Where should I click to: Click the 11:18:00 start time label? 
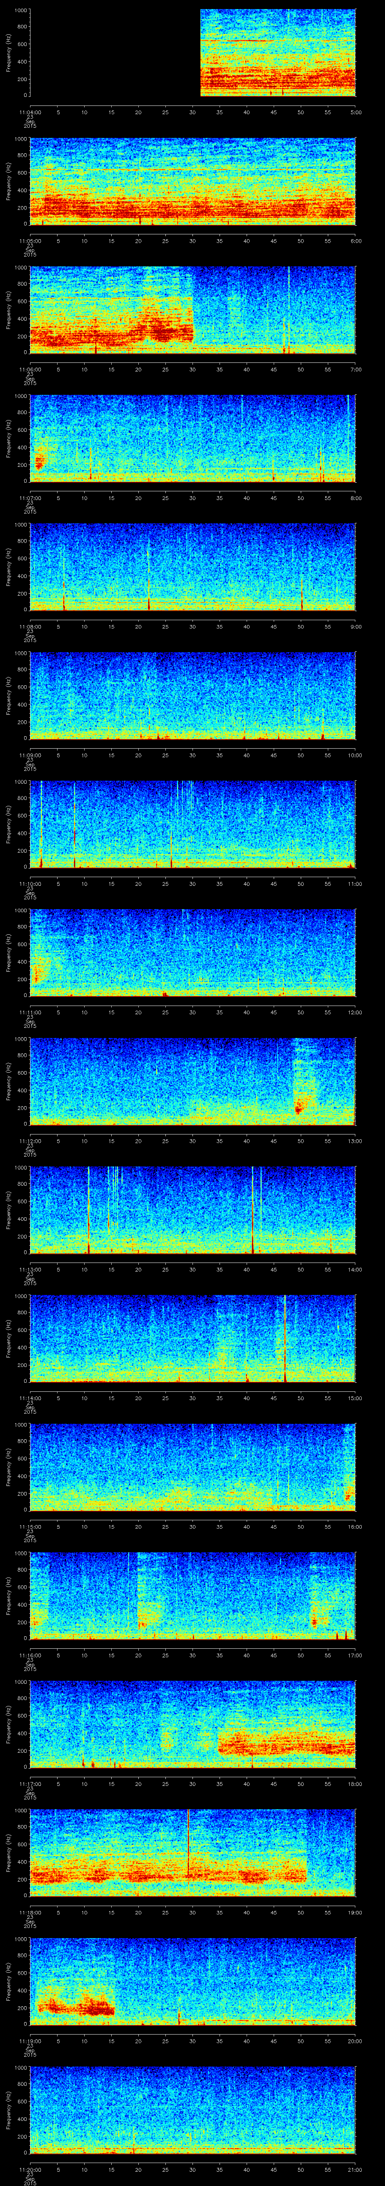30,1913
